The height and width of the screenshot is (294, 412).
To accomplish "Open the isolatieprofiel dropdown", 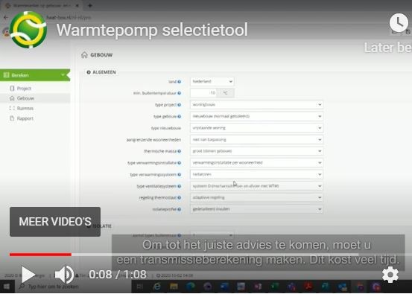I will 256,209.
